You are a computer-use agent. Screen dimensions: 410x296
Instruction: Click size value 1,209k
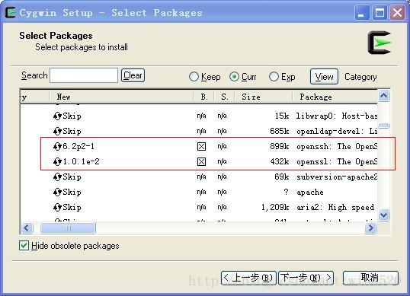tap(275, 208)
